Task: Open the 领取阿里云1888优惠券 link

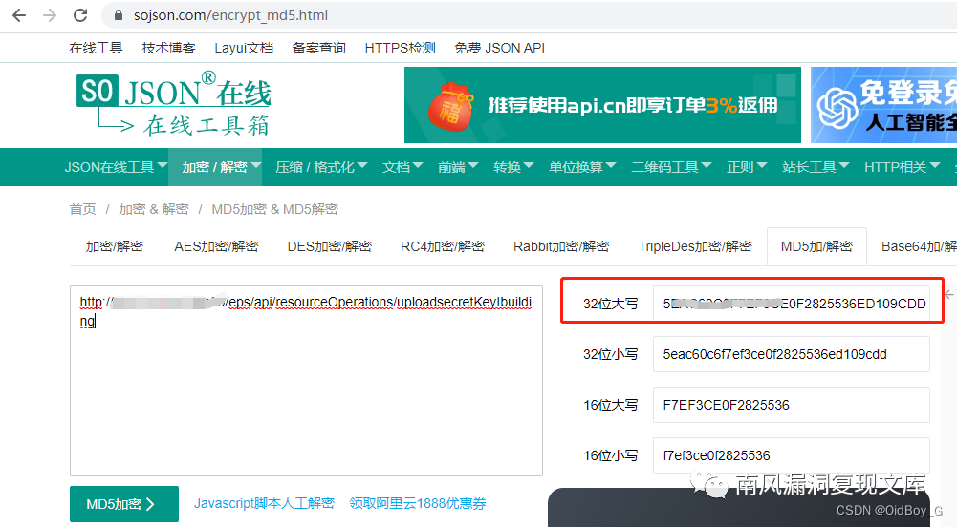Action: coord(418,503)
